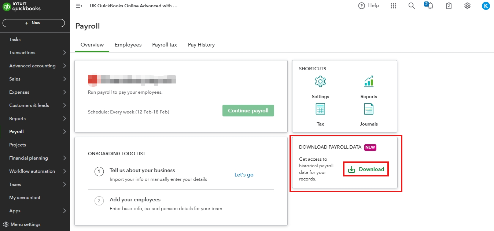
Task: Expand the Expenses submenu arrow
Action: (64, 92)
